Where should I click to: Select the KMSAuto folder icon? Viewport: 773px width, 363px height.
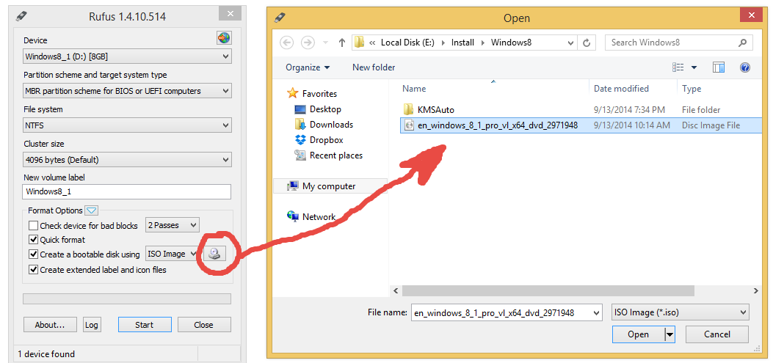tap(408, 109)
